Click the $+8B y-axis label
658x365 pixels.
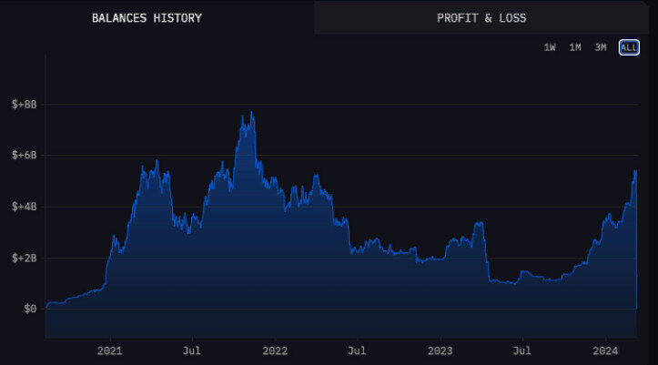pyautogui.click(x=24, y=105)
